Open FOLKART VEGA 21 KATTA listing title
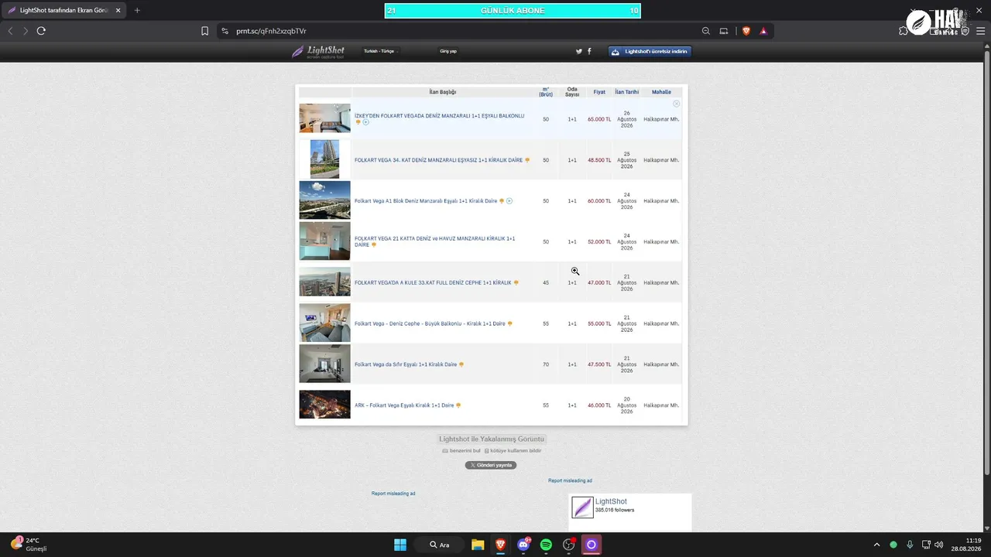Image resolution: width=991 pixels, height=557 pixels. [x=434, y=241]
